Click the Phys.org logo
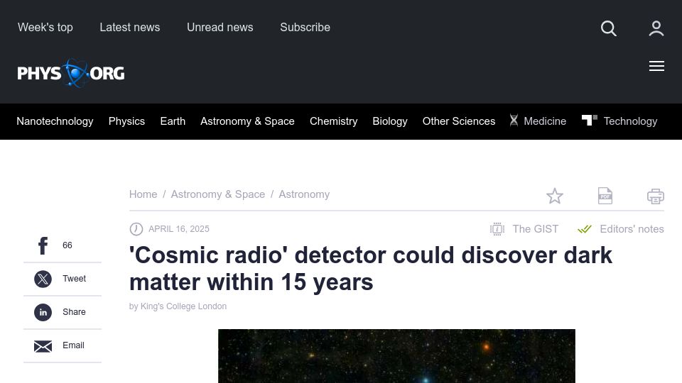 pyautogui.click(x=71, y=73)
